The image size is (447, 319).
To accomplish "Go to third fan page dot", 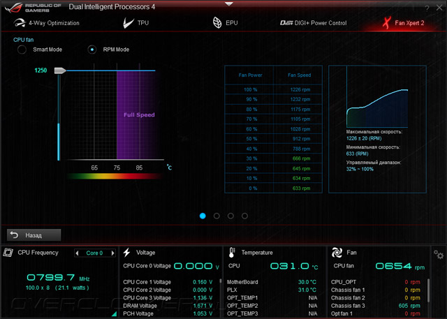I will coord(230,216).
